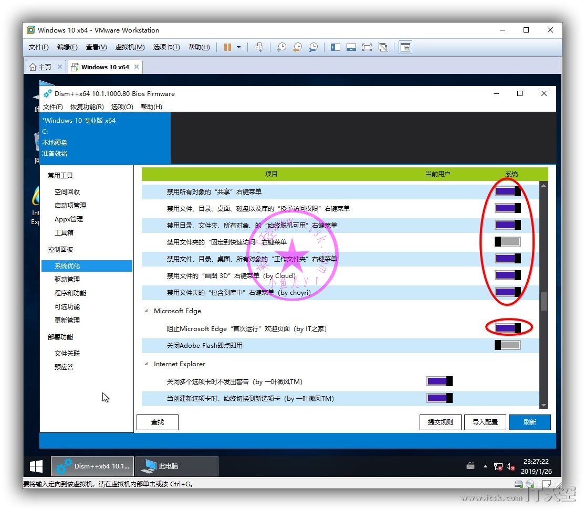Pause the virtual machine from VMware toolbar
585x511 pixels.
tap(227, 47)
